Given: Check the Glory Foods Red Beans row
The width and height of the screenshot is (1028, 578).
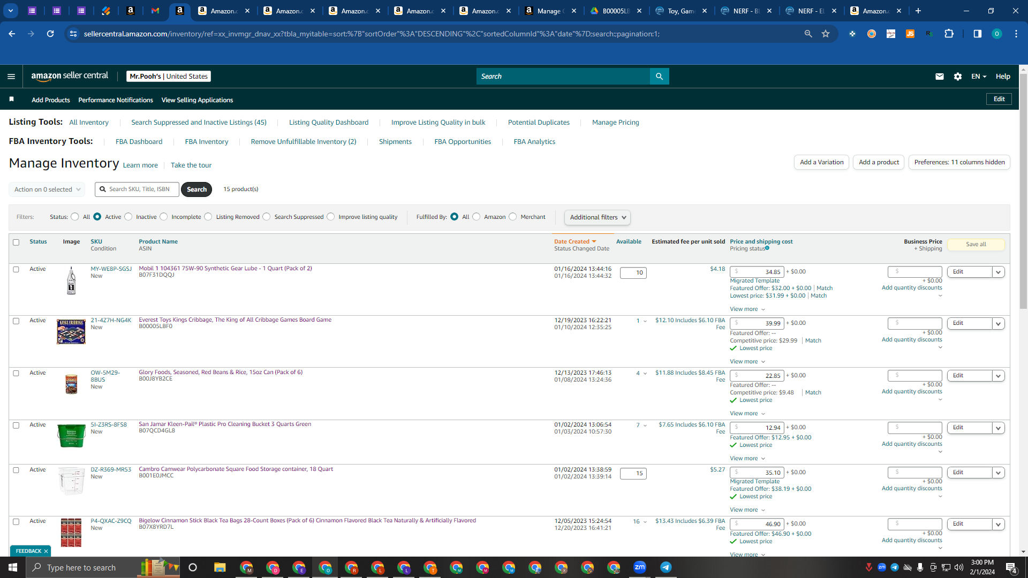Looking at the screenshot, I should click(x=16, y=373).
